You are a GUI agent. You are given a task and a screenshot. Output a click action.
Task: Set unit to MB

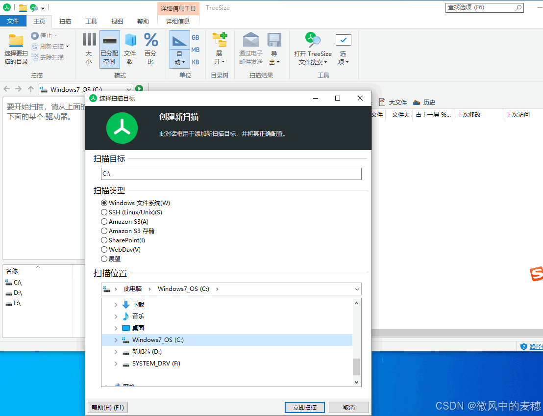[x=196, y=50]
